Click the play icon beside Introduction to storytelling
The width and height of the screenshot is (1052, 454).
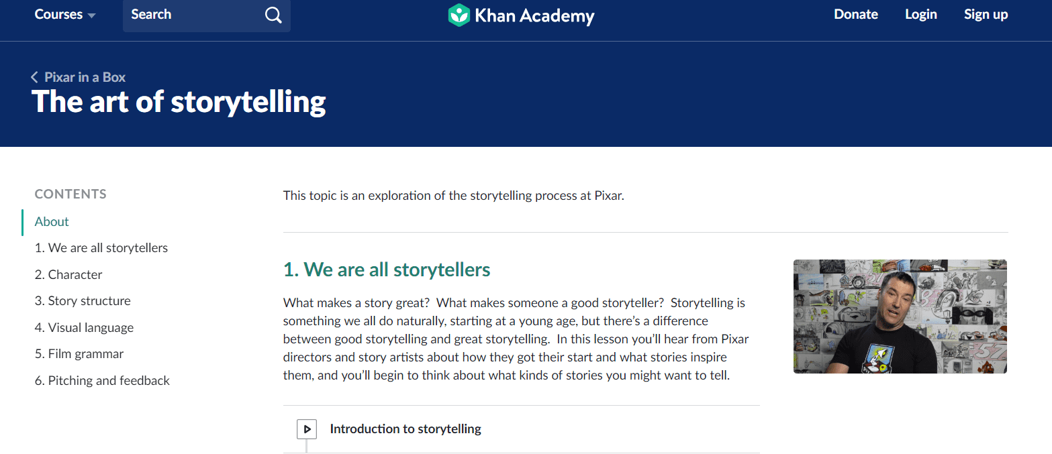(307, 429)
